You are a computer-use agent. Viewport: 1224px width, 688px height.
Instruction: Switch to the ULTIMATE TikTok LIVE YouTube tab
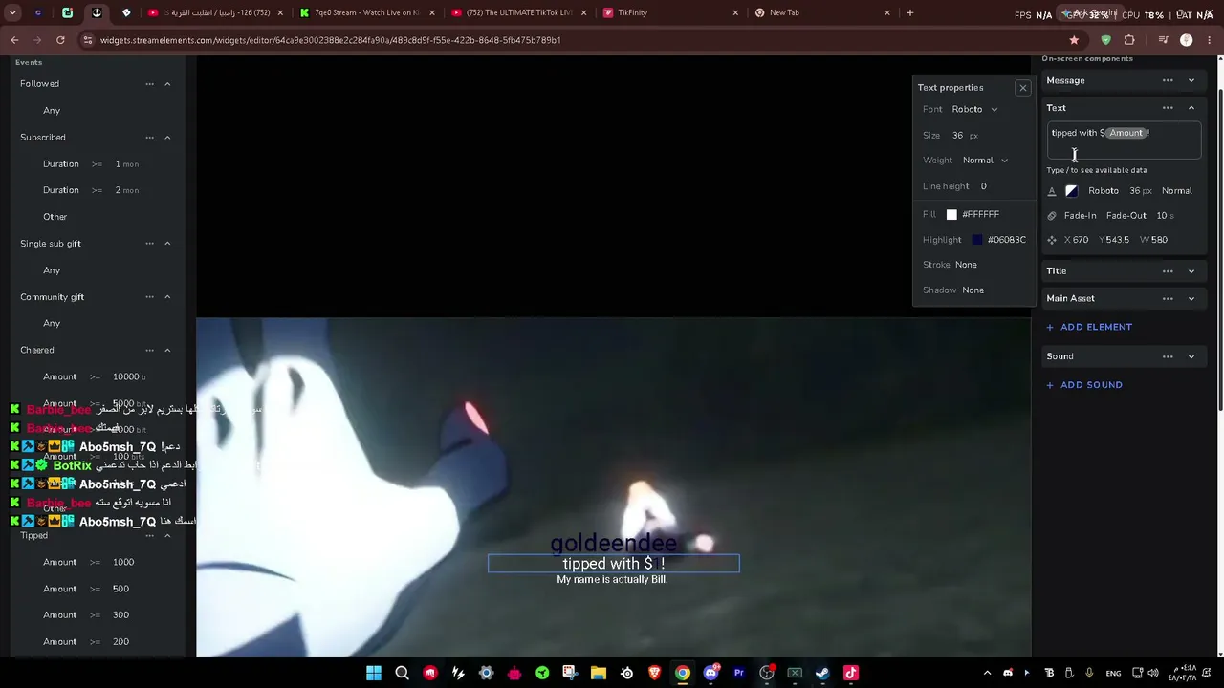517,13
